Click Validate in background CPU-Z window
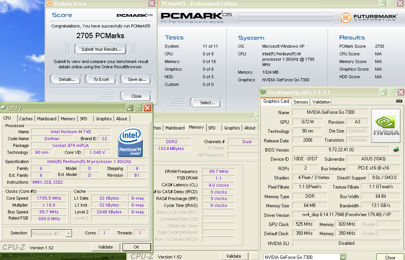Image resolution: width=405 pixels, height=260 pixels. 234,256
